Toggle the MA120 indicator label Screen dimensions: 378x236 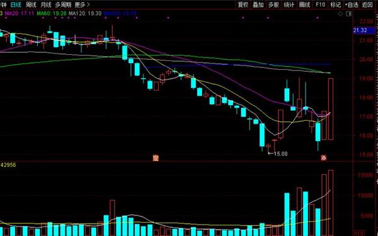85,13
